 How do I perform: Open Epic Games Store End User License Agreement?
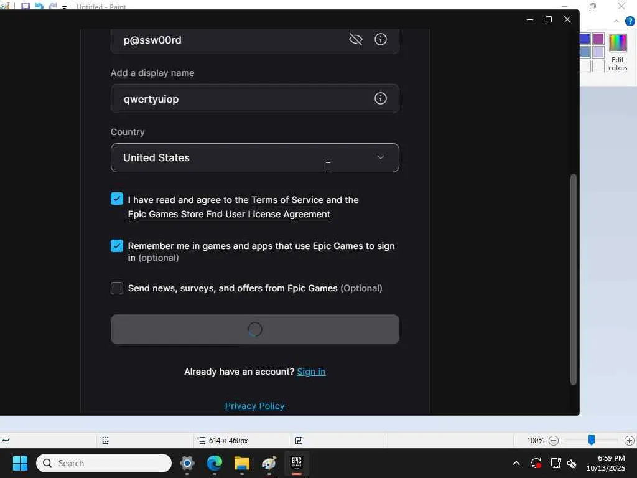pyautogui.click(x=229, y=214)
